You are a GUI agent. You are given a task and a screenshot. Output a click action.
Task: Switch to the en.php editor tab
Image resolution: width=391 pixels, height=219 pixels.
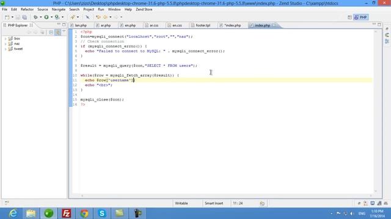(130, 26)
